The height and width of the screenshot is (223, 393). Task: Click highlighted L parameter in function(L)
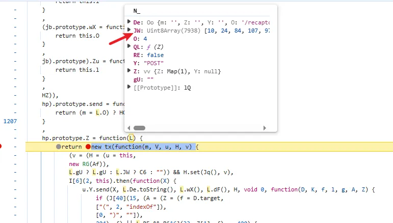(x=132, y=138)
